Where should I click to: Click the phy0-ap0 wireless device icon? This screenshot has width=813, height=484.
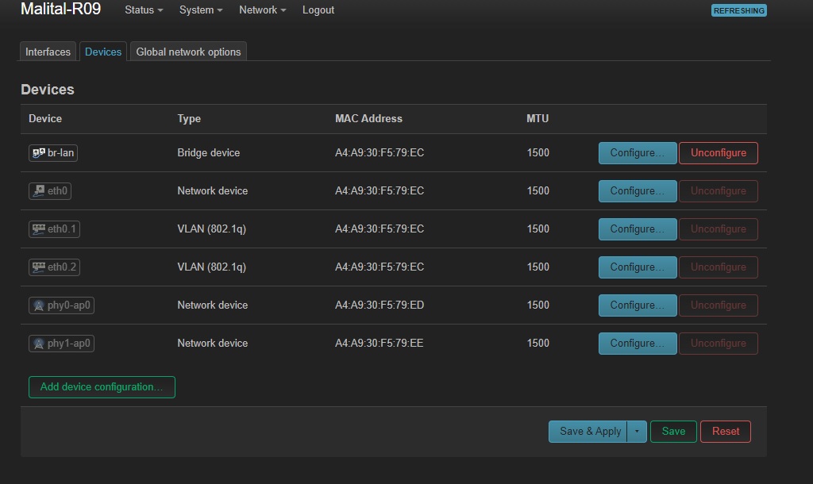tap(39, 305)
